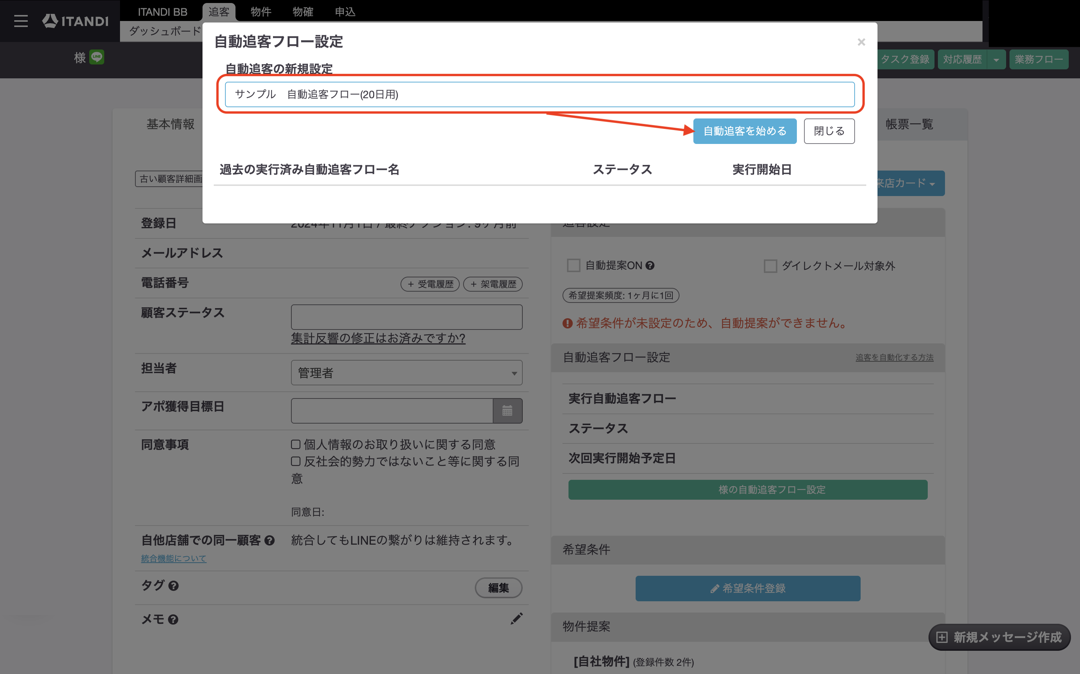Click the 自動追客の新規設定 heading
Viewport: 1080px width, 674px height.
[x=279, y=69]
